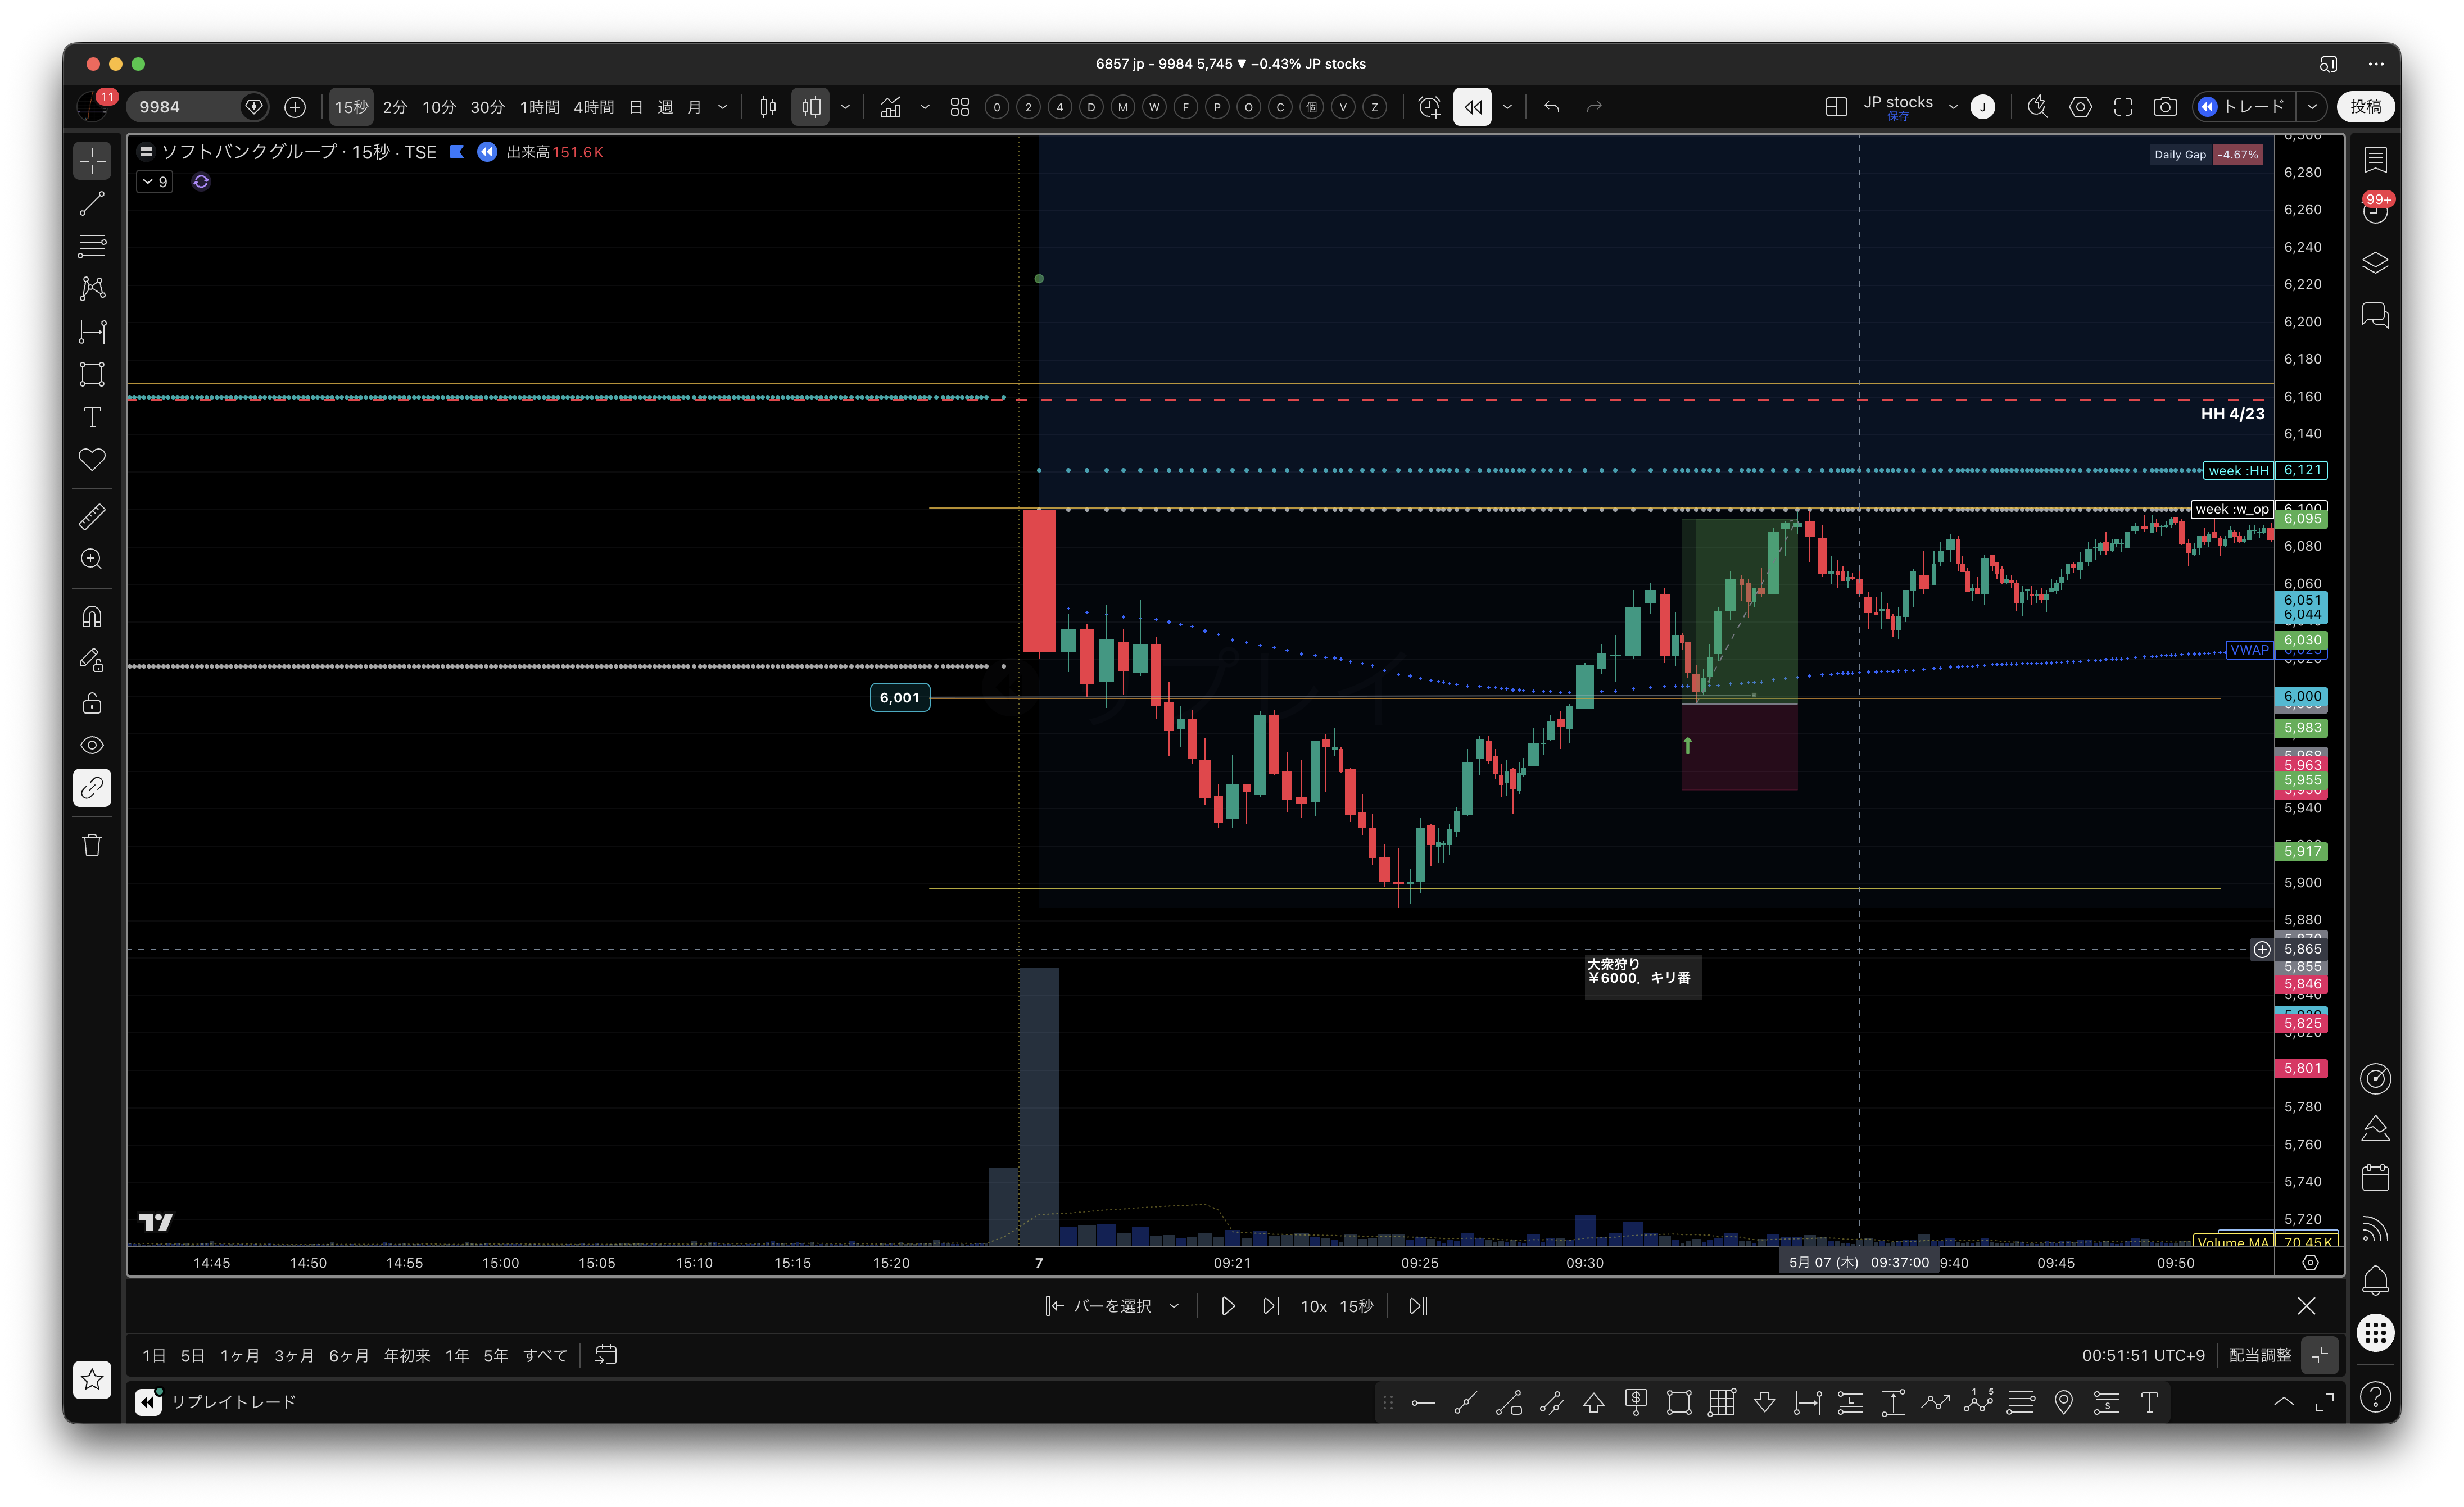Click the trash icon to remove drawings
This screenshot has width=2464, height=1507.
[x=92, y=846]
